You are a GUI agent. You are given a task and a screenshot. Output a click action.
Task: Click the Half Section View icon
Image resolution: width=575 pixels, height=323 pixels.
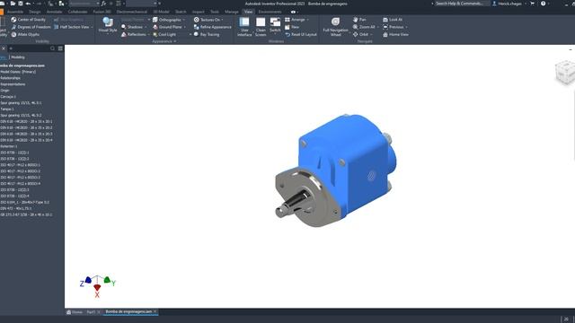(x=57, y=27)
